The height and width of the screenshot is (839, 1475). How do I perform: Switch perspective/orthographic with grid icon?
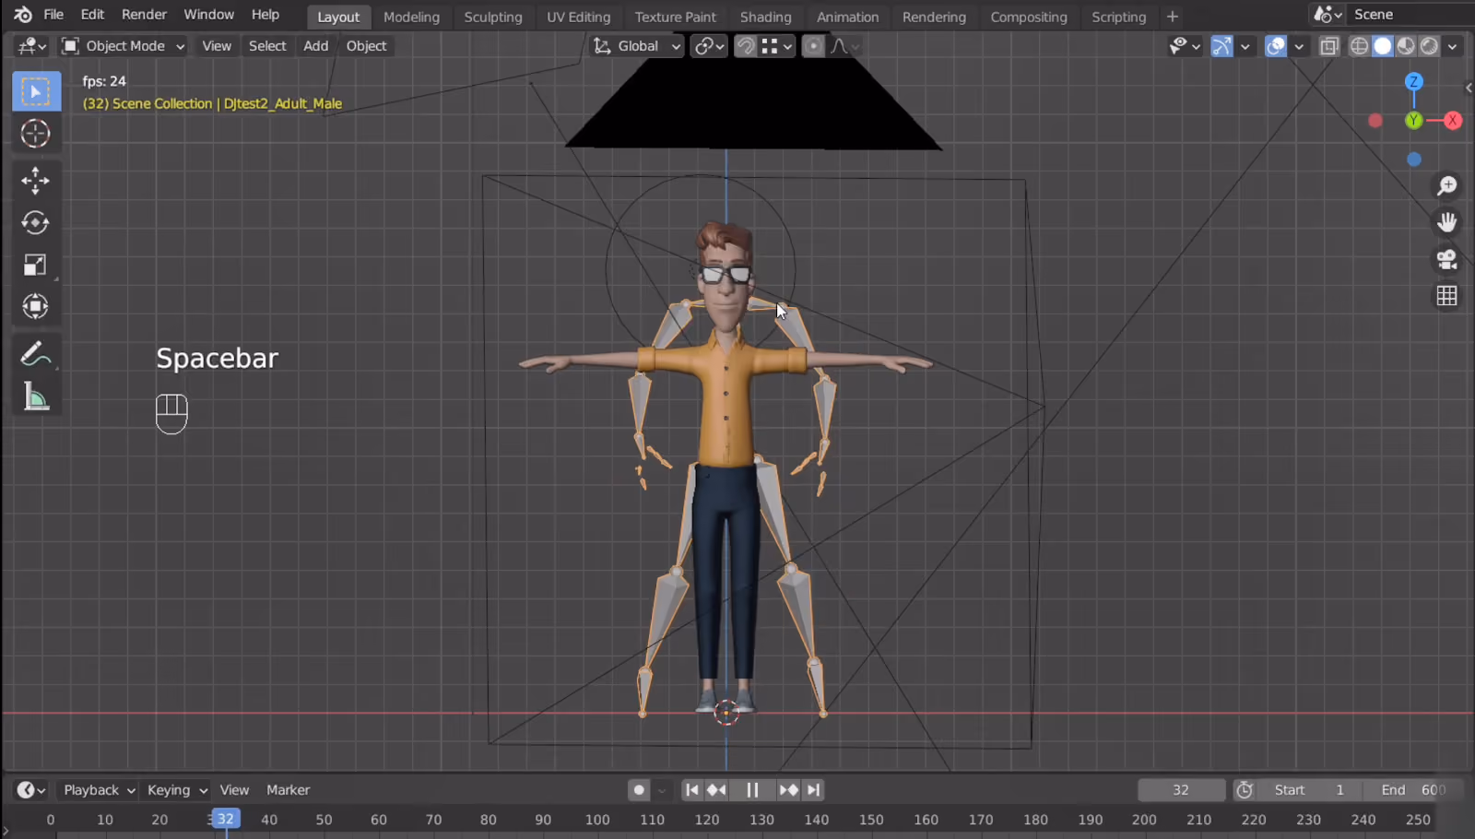coord(1447,296)
